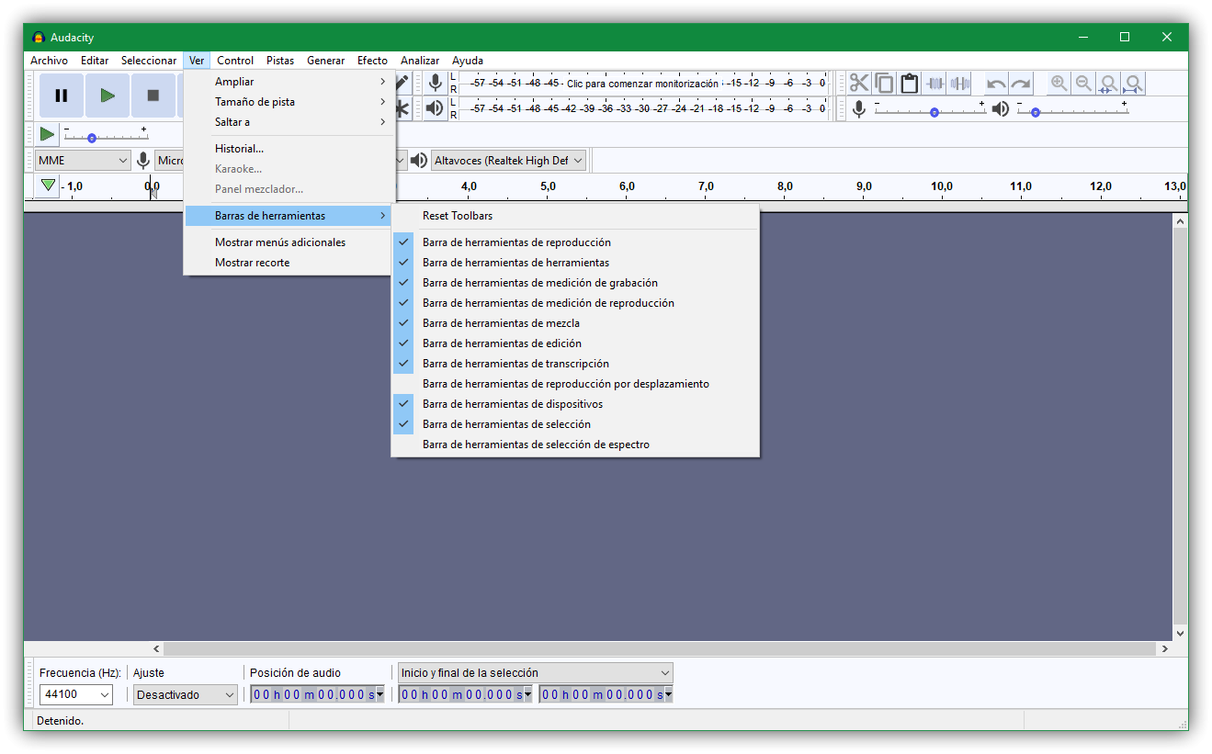Cut selection with the scissors icon
Viewport: 1212px width, 754px height.
tap(859, 84)
